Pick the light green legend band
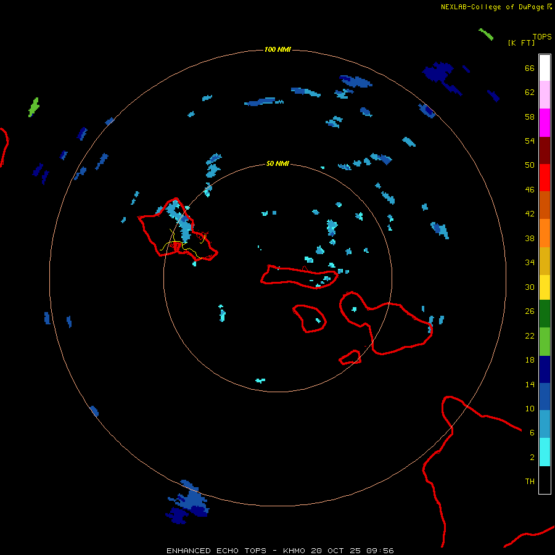 pyautogui.click(x=545, y=342)
